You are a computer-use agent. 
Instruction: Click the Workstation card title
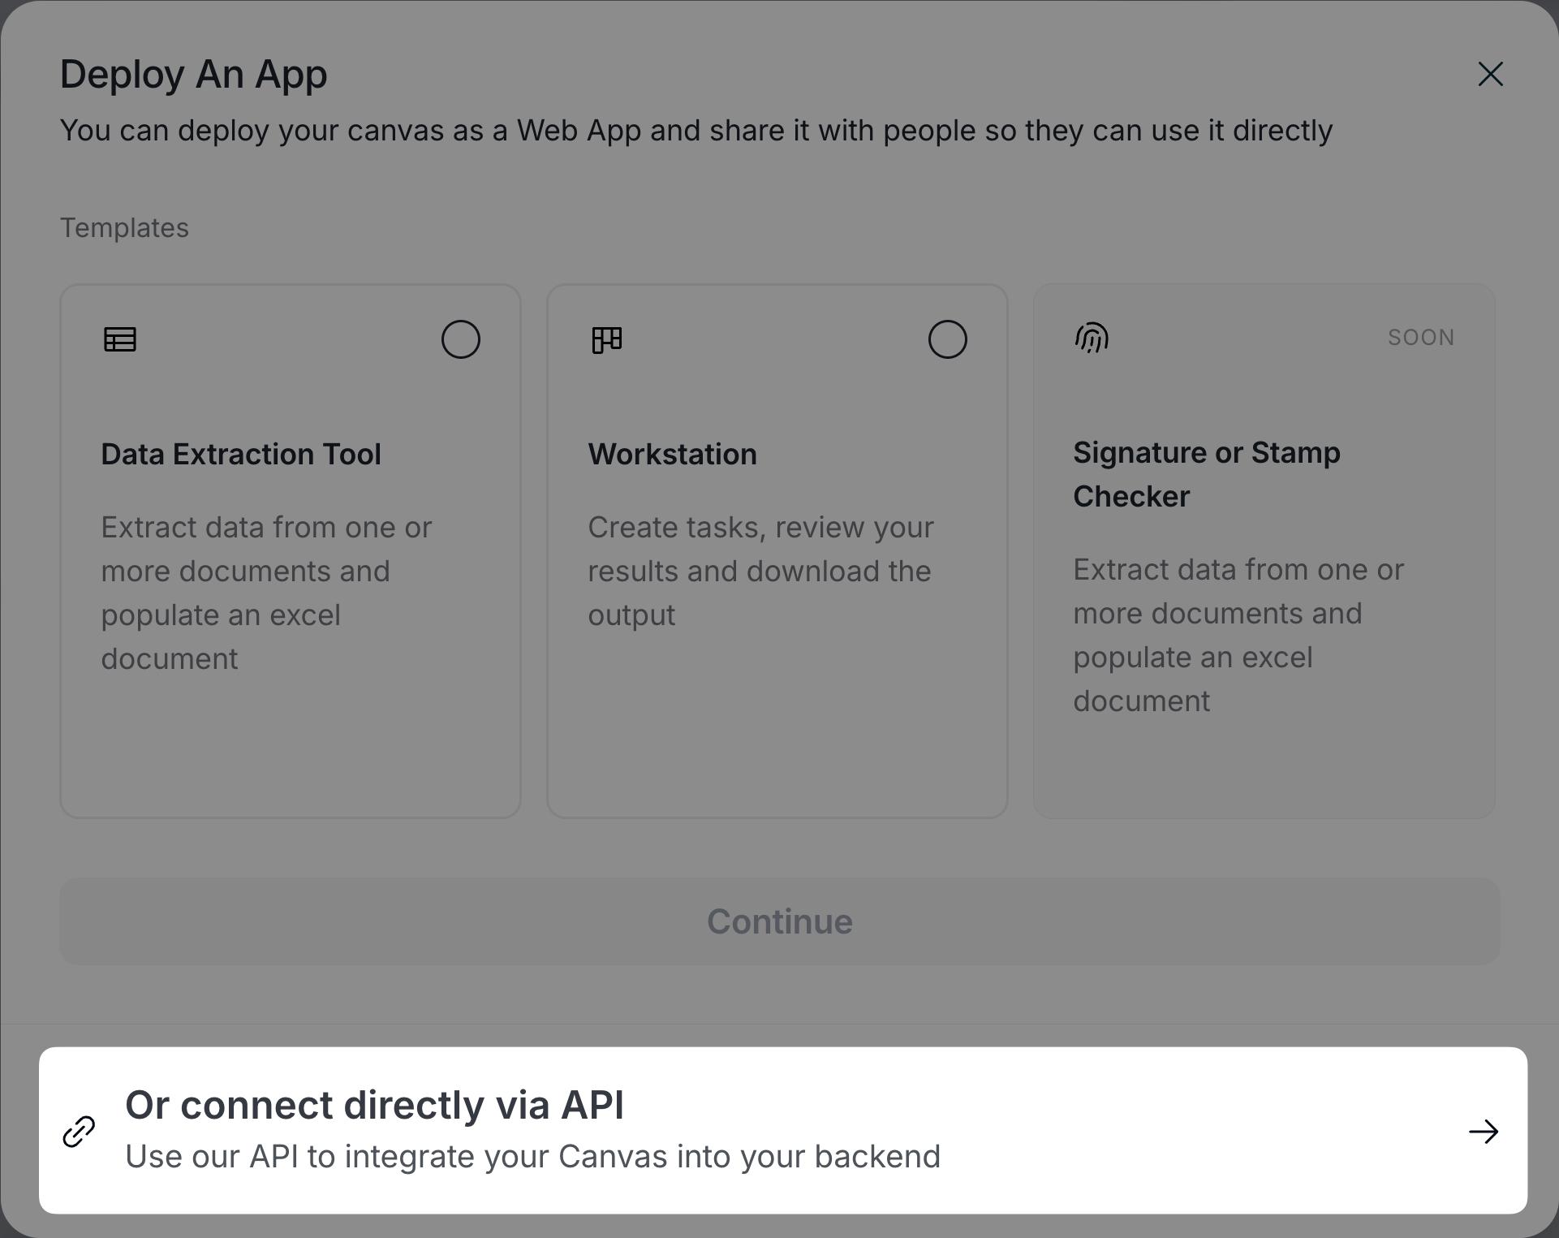tap(672, 454)
